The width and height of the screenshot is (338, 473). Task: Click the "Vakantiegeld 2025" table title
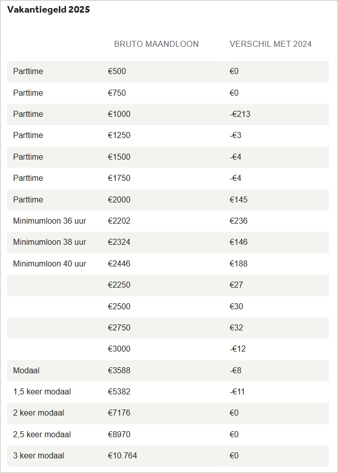click(48, 10)
